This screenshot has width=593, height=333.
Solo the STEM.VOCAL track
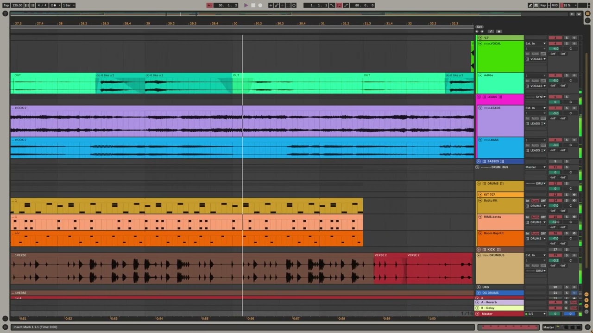coord(567,43)
